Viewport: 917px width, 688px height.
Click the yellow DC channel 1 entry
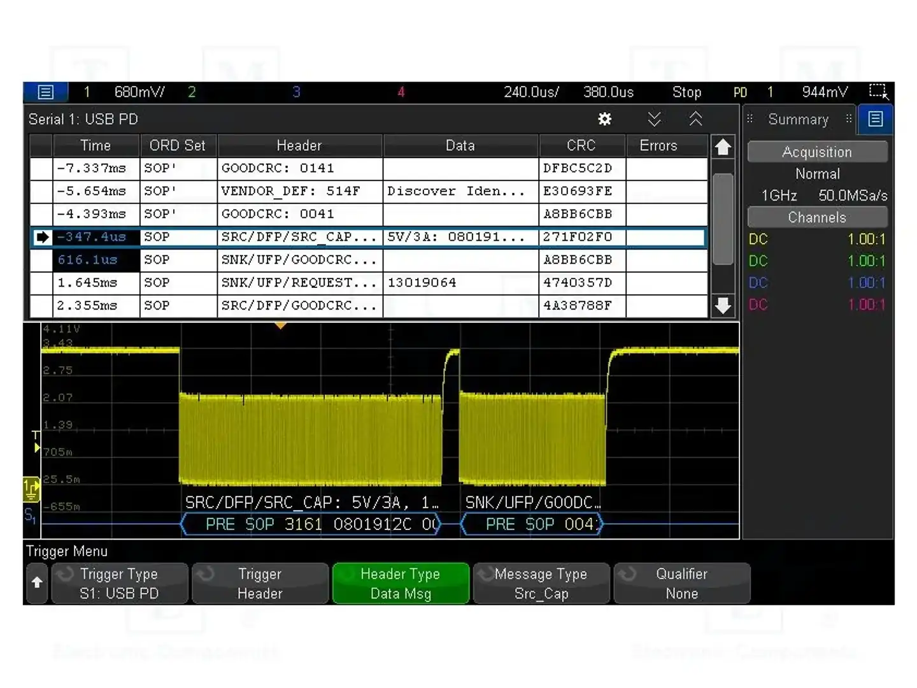[x=817, y=240]
